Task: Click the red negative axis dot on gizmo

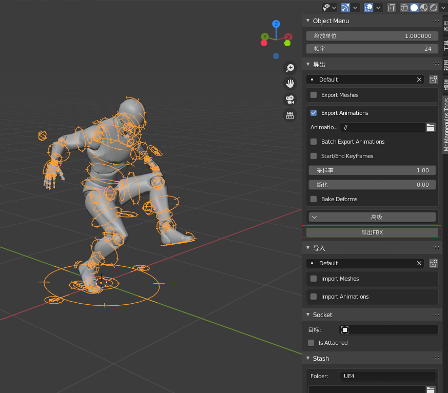Action: click(264, 43)
